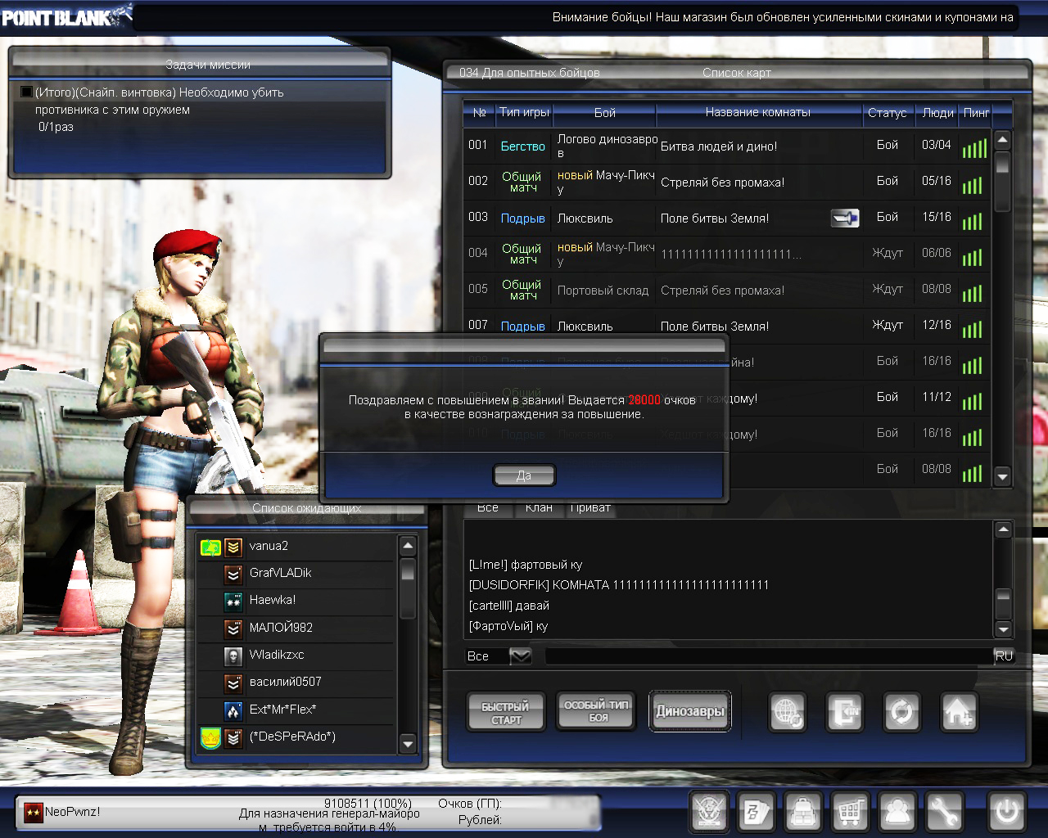This screenshot has height=838, width=1048.
Task: Open settings with the wrench icon
Action: tap(944, 811)
